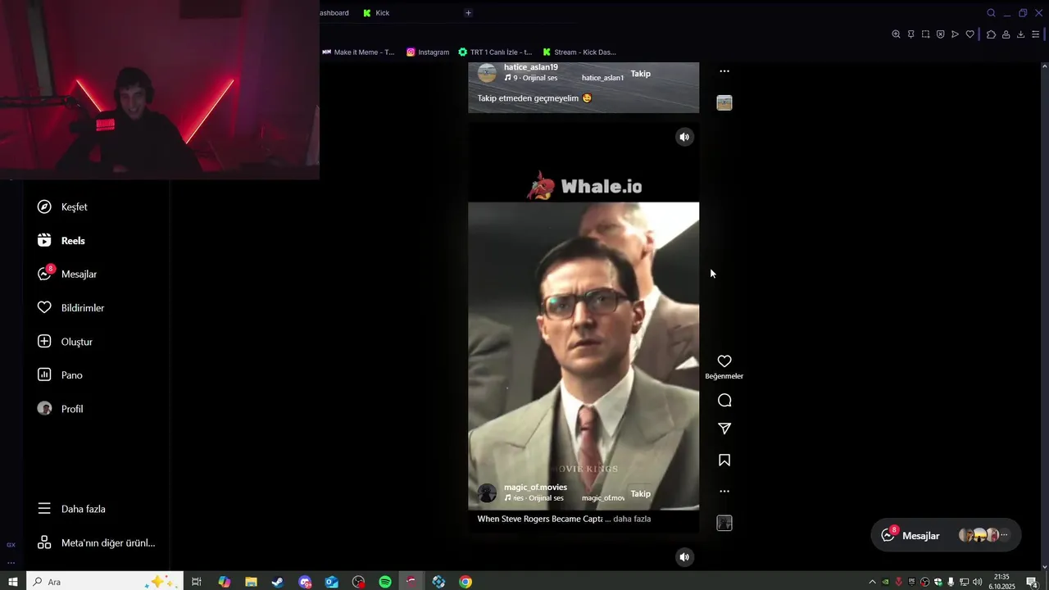Like the reel with the heart icon
The width and height of the screenshot is (1049, 590).
coord(724,361)
